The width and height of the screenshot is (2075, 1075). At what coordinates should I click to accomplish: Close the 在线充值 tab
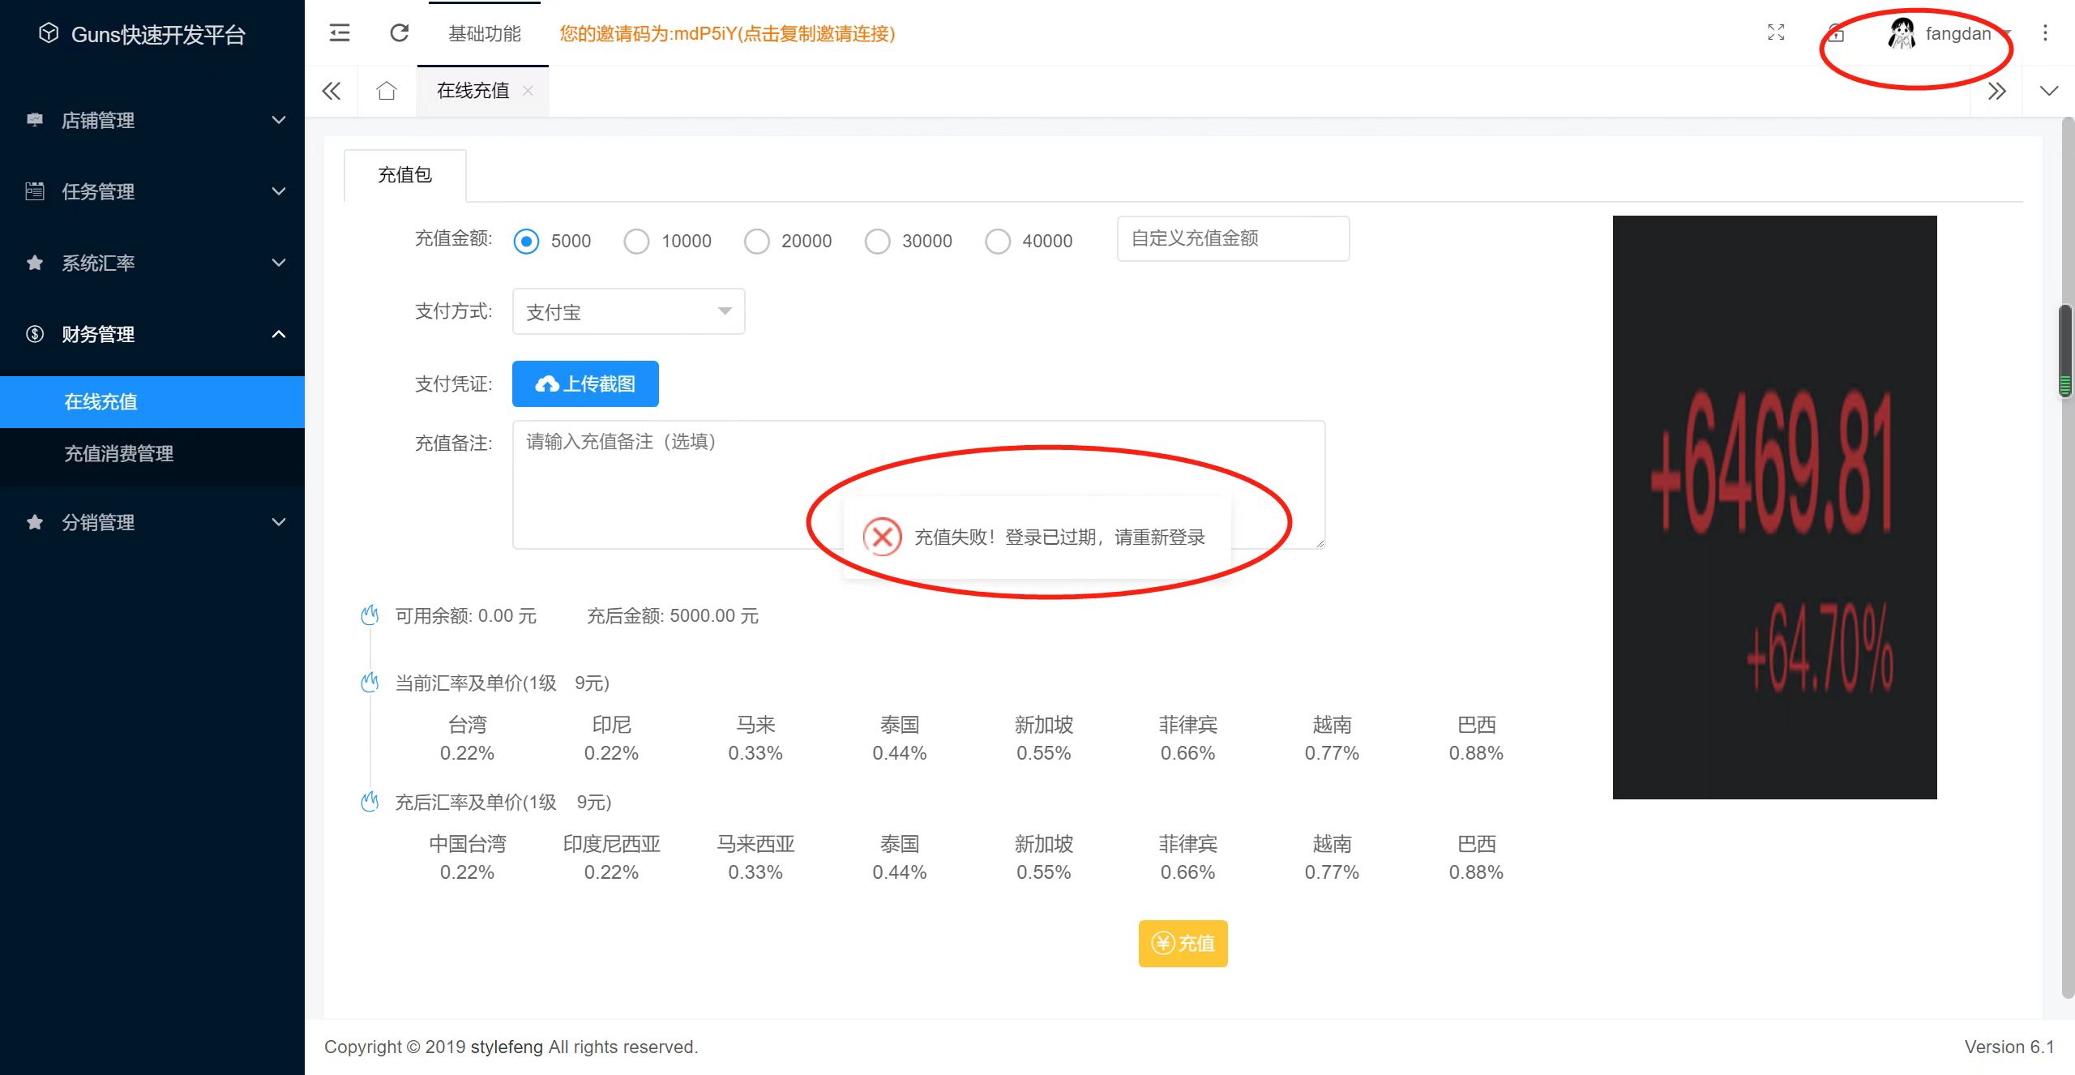tap(528, 91)
